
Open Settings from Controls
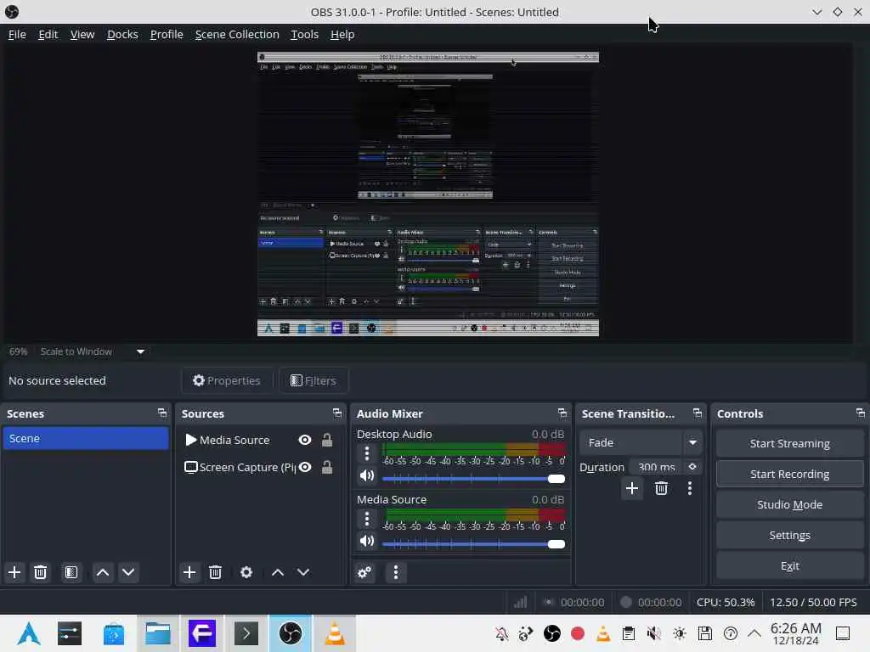[789, 535]
